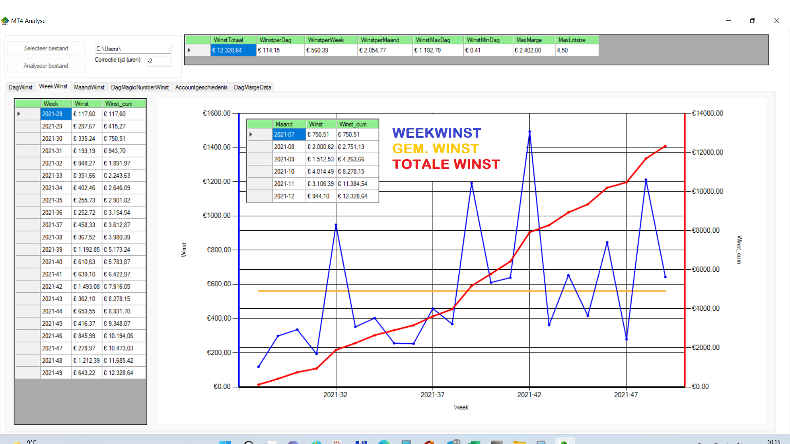
Task: Click the Selecteer bestand button
Action: [46, 49]
